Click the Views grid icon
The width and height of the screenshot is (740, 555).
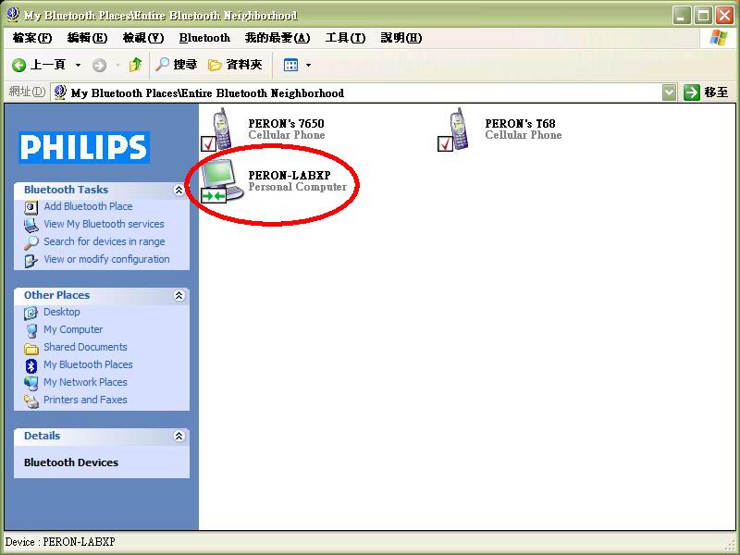290,65
